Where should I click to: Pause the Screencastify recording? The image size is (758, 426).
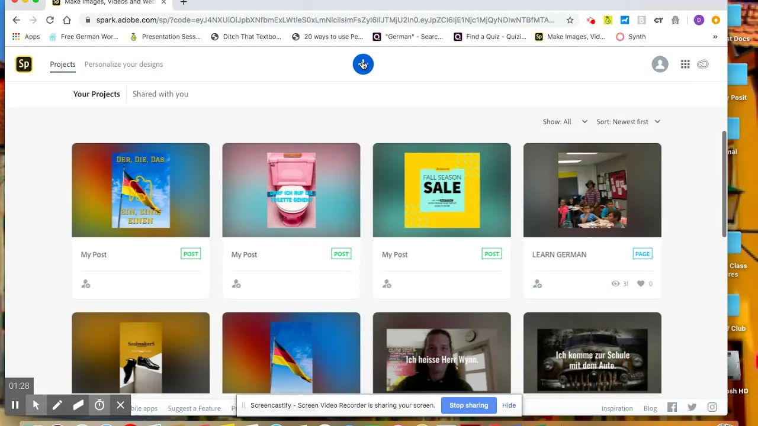click(x=15, y=405)
